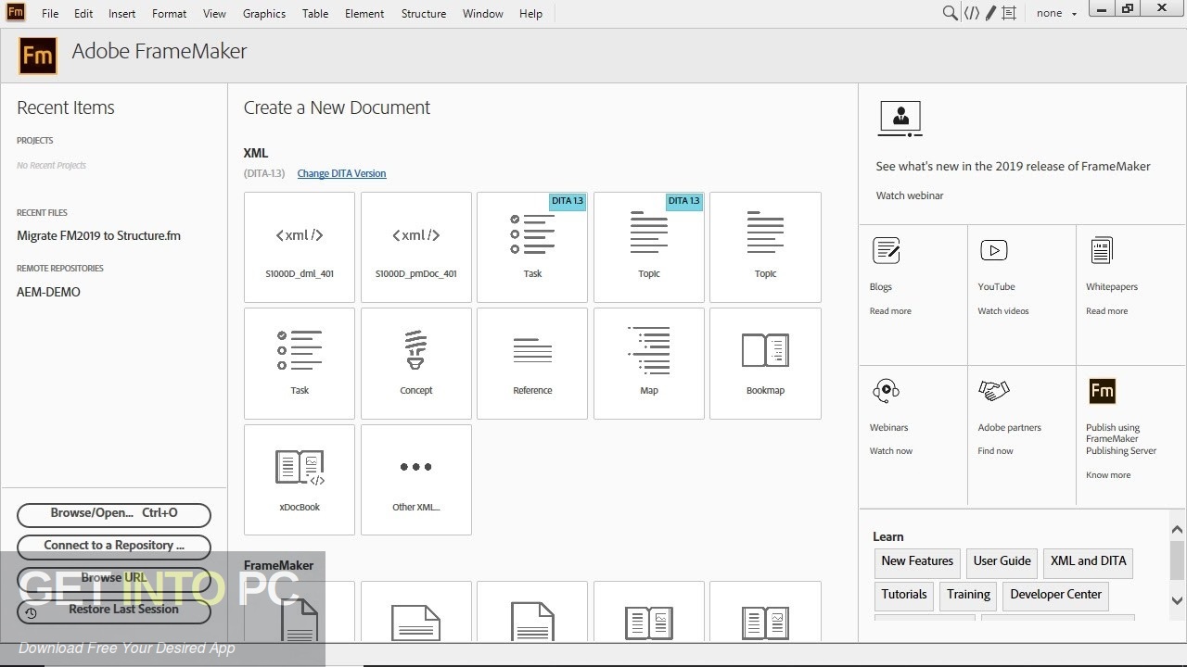Click the New Features learn button

coord(917,561)
